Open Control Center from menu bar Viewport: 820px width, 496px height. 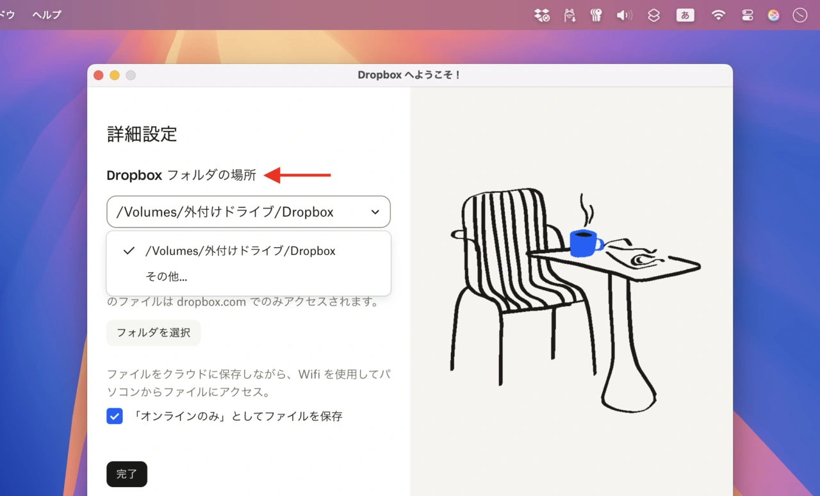pyautogui.click(x=747, y=15)
